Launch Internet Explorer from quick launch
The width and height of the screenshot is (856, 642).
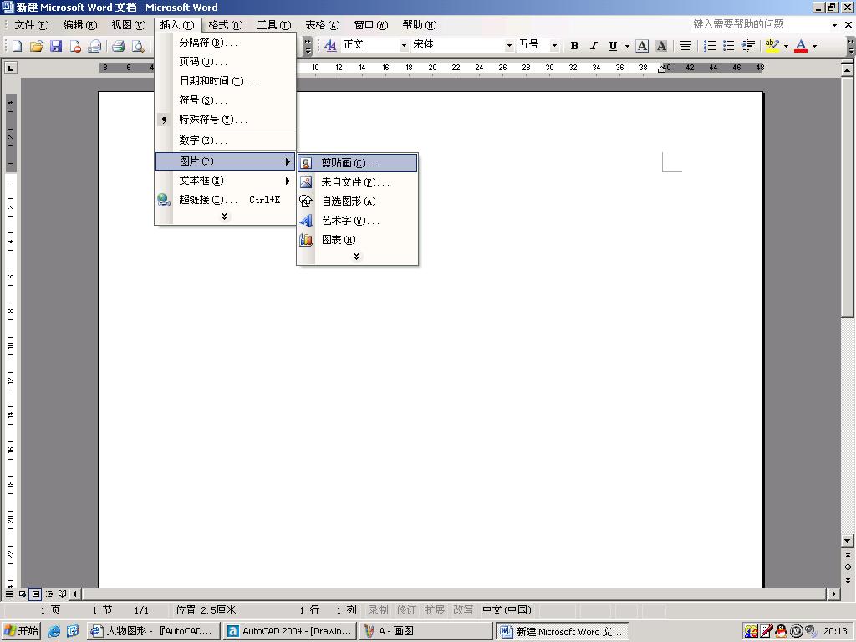[x=54, y=631]
